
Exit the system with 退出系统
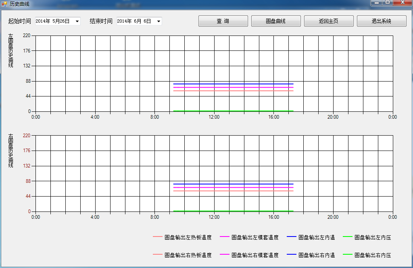tap(382, 21)
